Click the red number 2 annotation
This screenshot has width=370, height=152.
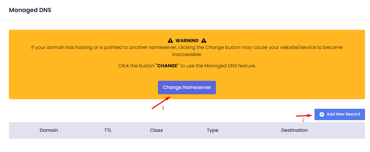click(303, 120)
